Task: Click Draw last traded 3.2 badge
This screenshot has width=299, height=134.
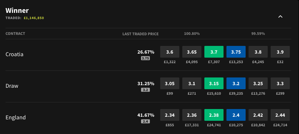Action: [145, 90]
